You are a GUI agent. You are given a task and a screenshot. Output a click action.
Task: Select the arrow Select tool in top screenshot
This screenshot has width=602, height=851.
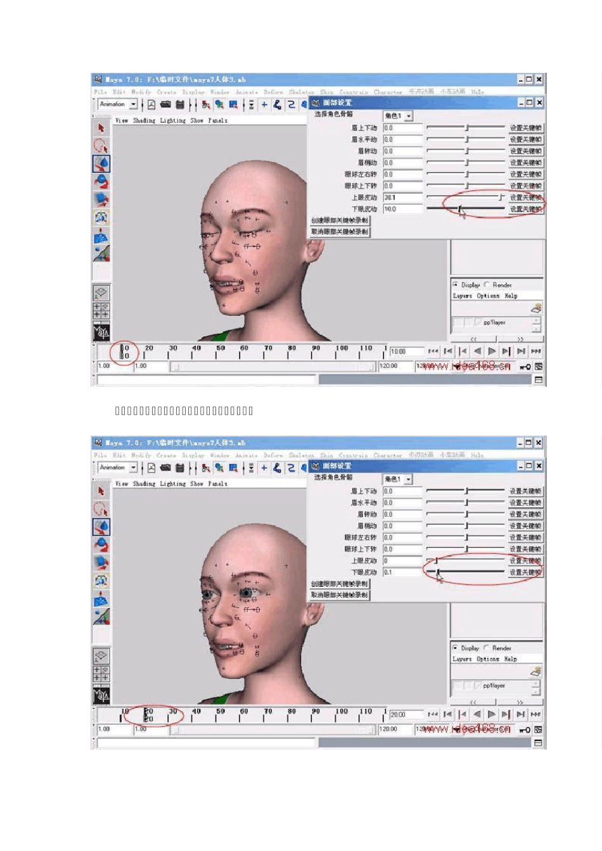[101, 128]
